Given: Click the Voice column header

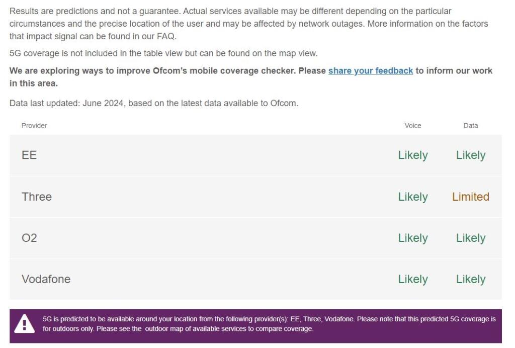Looking at the screenshot, I should [413, 126].
